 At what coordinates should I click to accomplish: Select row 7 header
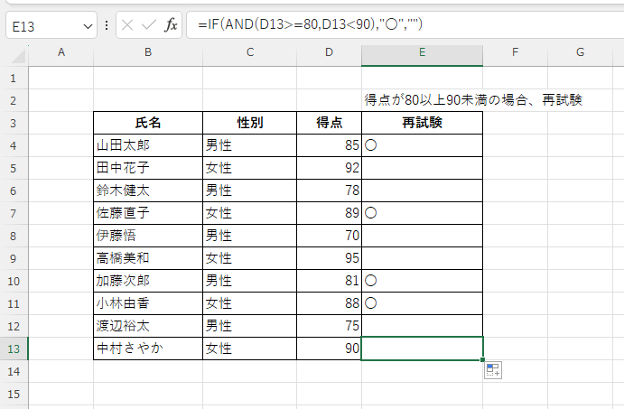14,213
